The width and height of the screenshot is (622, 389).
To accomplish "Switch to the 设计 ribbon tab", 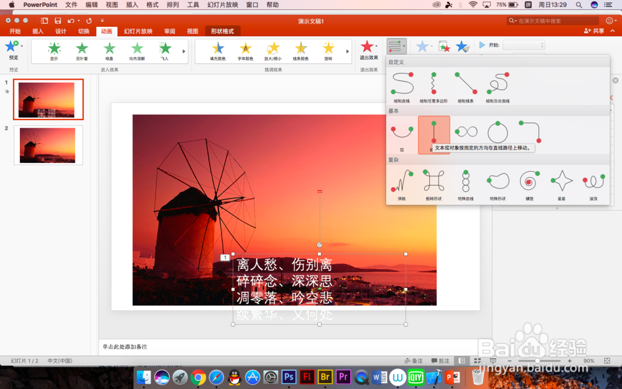I will pyautogui.click(x=61, y=31).
